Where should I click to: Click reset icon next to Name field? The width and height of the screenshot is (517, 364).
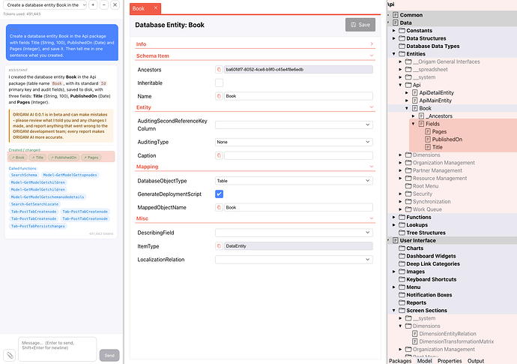pos(219,96)
